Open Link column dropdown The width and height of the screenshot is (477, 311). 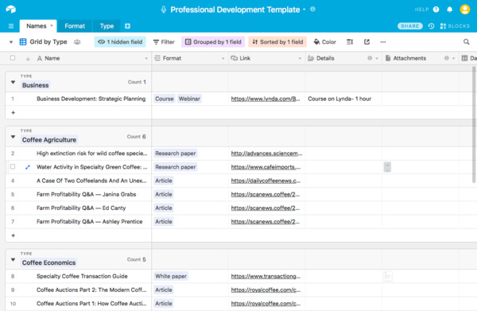tap(300, 58)
